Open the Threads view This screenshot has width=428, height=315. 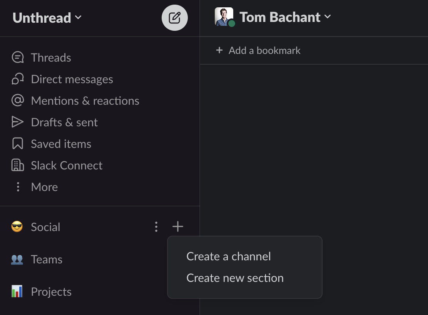(x=50, y=57)
